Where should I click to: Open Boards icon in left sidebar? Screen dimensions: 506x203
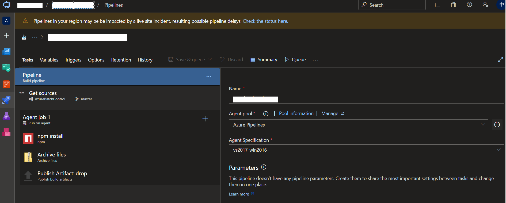point(6,52)
